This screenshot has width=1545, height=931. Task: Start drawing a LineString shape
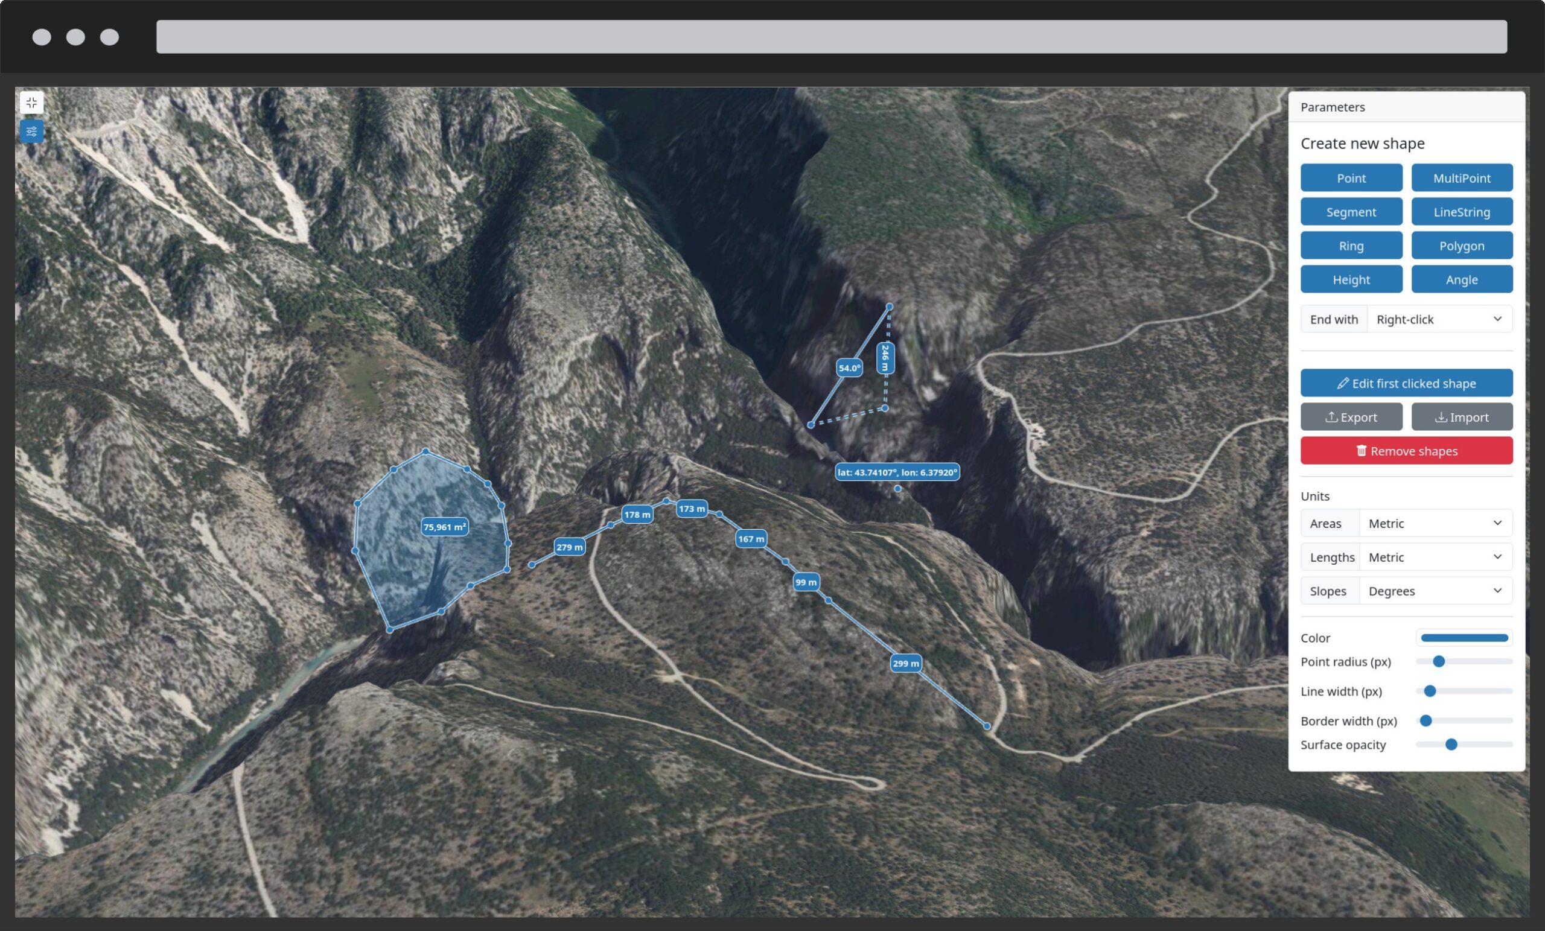coord(1461,212)
